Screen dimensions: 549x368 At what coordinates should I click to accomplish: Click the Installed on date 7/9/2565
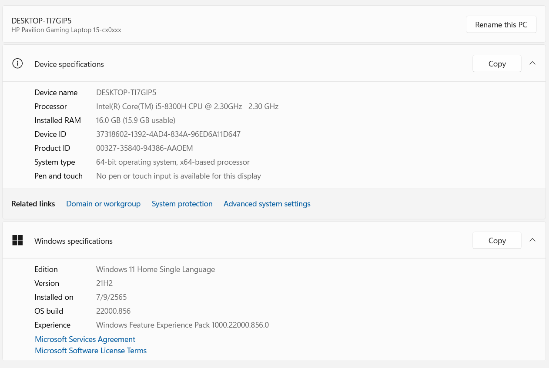click(x=111, y=297)
